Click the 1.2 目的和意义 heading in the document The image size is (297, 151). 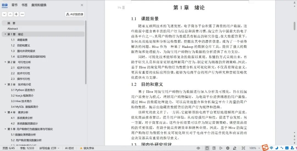click(147, 84)
